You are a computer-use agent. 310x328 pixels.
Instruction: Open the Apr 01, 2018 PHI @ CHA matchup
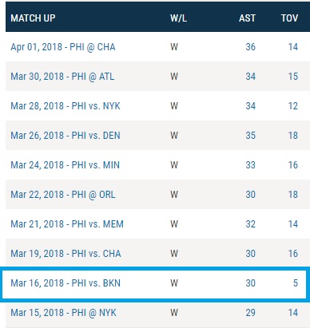click(63, 47)
